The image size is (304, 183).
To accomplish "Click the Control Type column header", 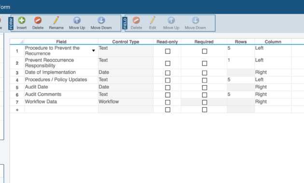I will 125,41.
